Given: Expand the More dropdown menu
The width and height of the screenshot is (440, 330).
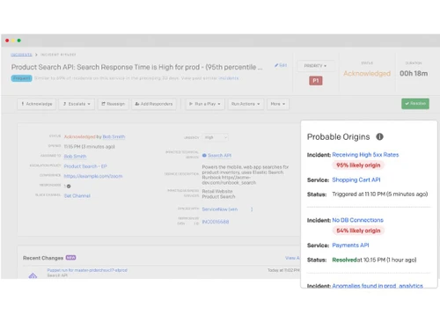Looking at the screenshot, I should click(x=278, y=104).
